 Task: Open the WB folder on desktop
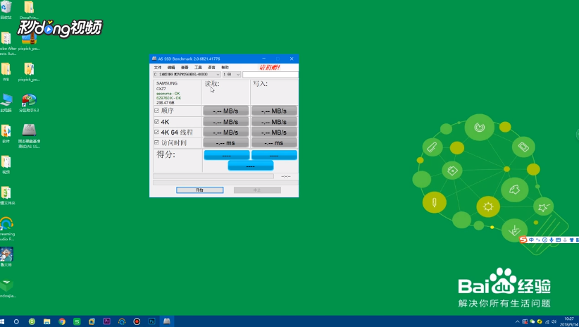pos(6,72)
